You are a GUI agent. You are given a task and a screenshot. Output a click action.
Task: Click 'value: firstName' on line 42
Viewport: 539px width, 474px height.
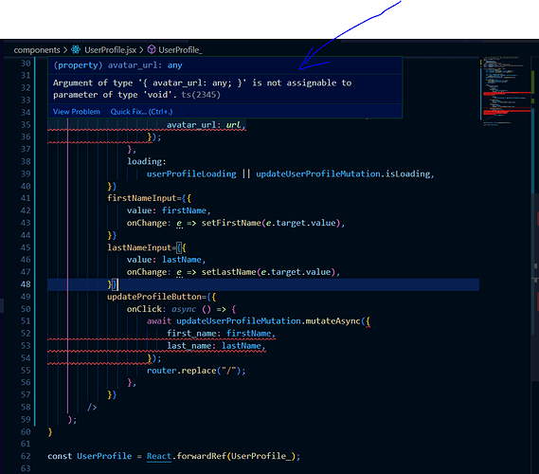click(x=167, y=210)
